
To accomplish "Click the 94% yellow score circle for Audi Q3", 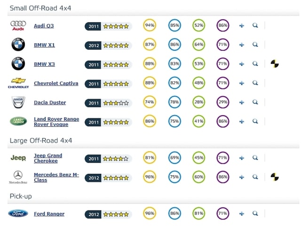I will (150, 25).
